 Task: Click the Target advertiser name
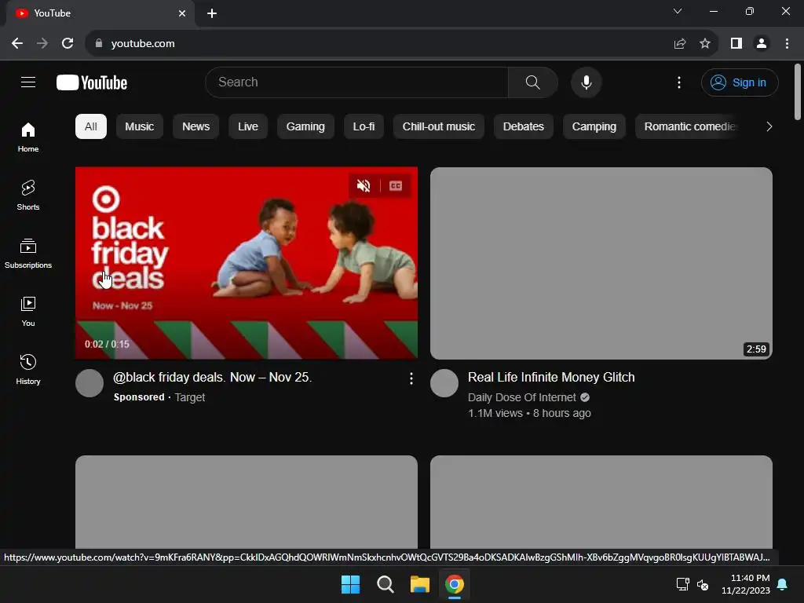[190, 397]
